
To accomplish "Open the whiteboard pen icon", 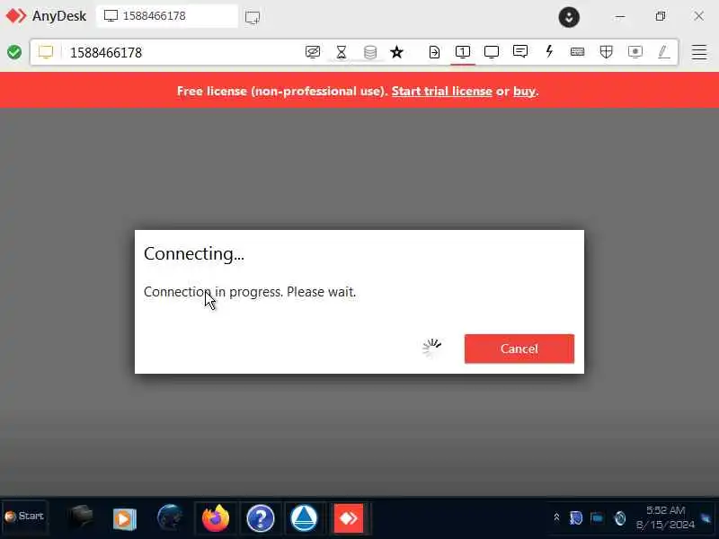I will [663, 52].
